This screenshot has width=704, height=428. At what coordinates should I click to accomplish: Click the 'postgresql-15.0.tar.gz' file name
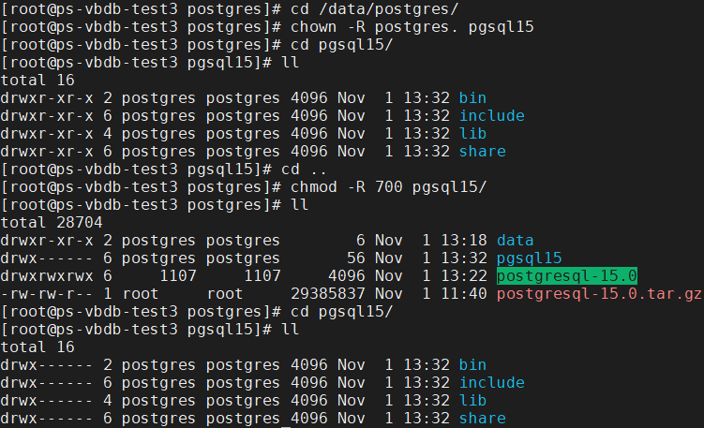point(599,294)
